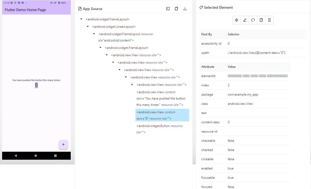Tap the 'Flutter Demo Home Page' app title

(25, 10)
